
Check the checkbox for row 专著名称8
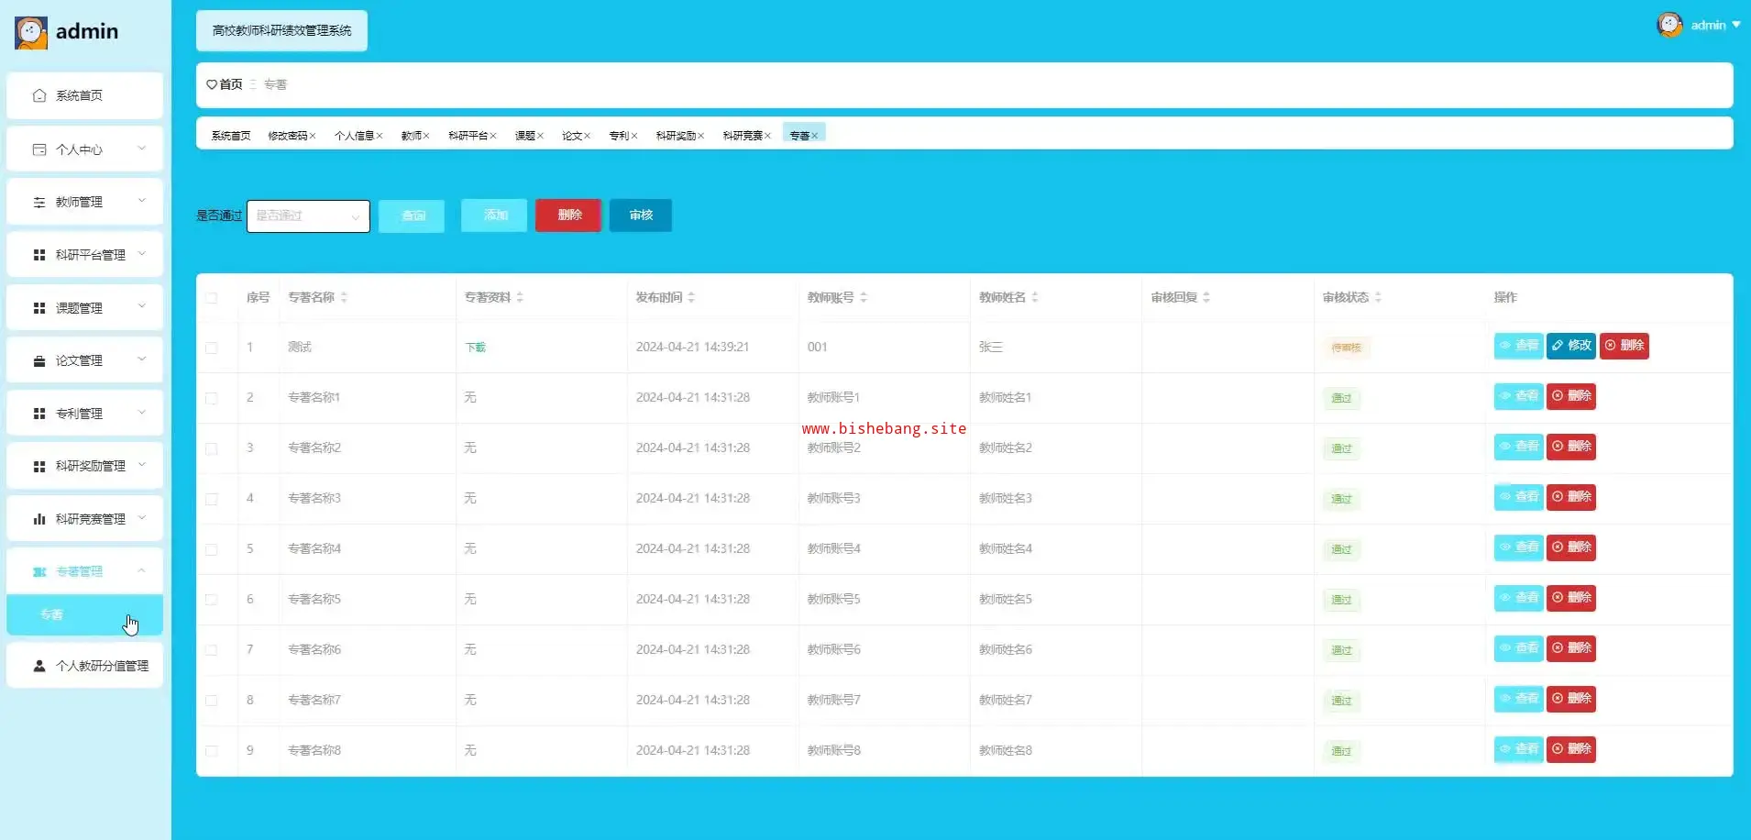(212, 751)
